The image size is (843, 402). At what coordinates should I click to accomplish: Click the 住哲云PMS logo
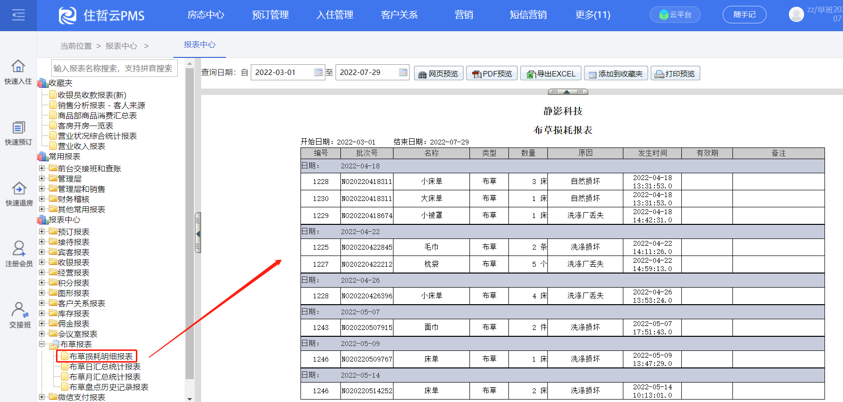[x=102, y=16]
